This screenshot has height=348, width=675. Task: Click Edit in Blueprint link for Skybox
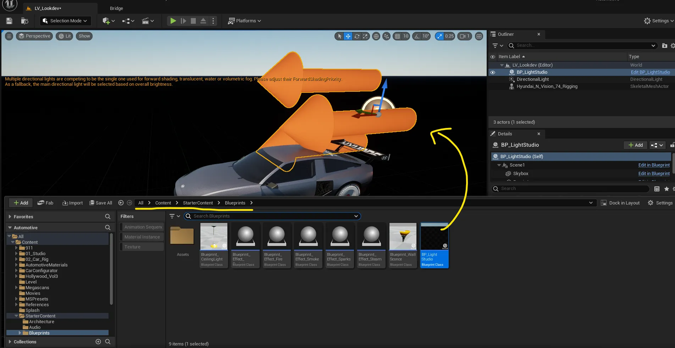click(x=654, y=174)
